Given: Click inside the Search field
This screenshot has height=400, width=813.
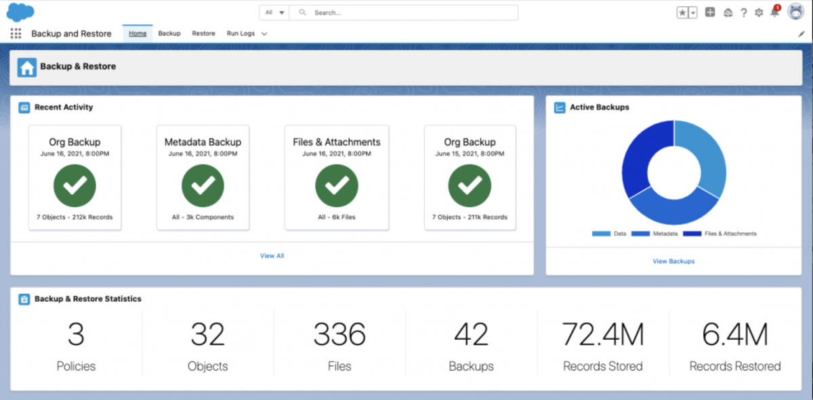Looking at the screenshot, I should pyautogui.click(x=406, y=12).
